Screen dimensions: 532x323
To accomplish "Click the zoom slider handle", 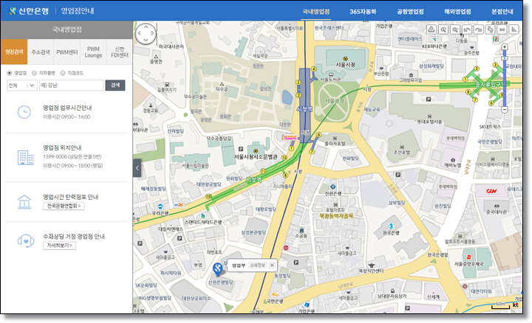I will 505,58.
